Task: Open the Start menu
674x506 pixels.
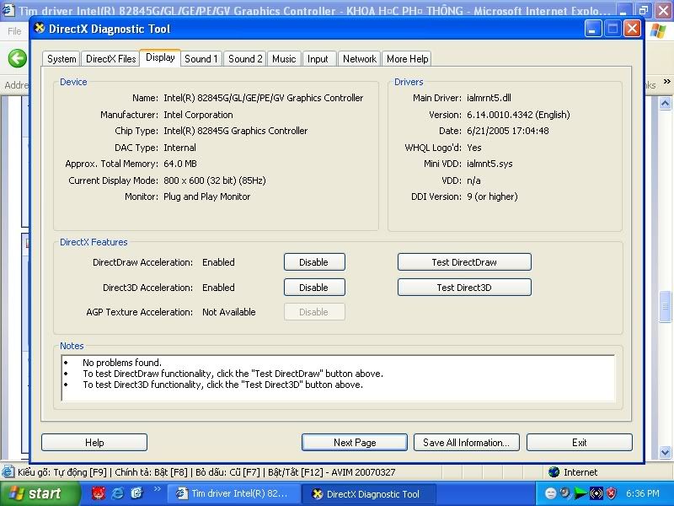Action: pyautogui.click(x=40, y=493)
